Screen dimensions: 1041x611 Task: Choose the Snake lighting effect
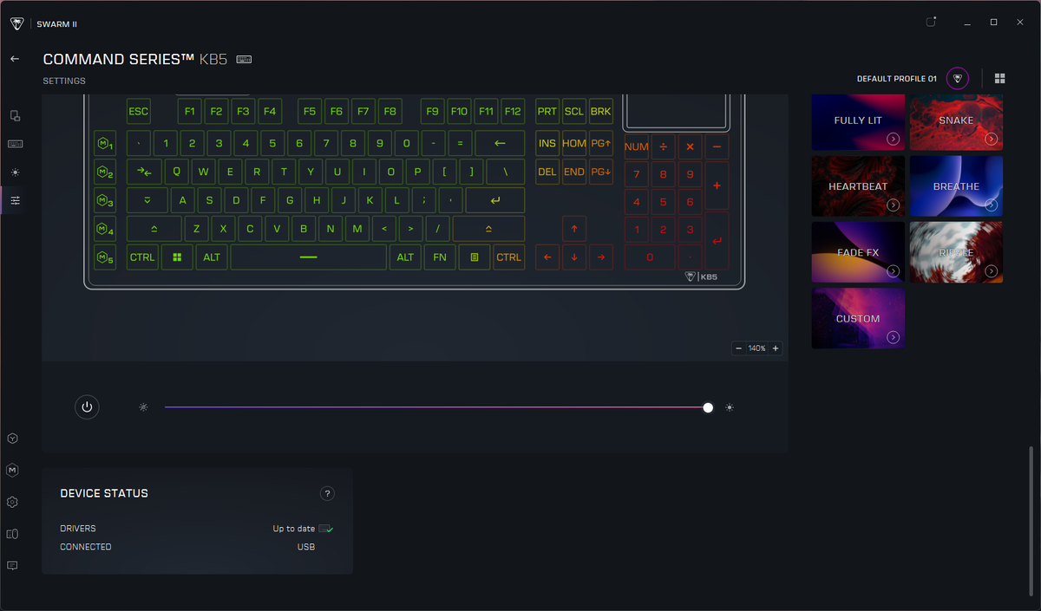(956, 120)
